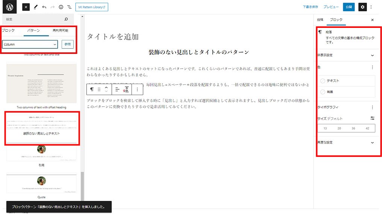Open text alignment options in block toolbar
Image resolution: width=382 pixels, height=222 pixels.
click(117, 89)
